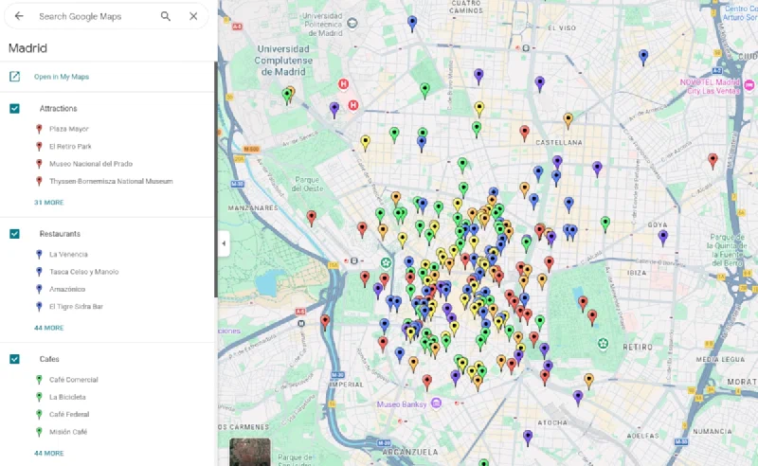Collapse the side panel arrow

(224, 243)
